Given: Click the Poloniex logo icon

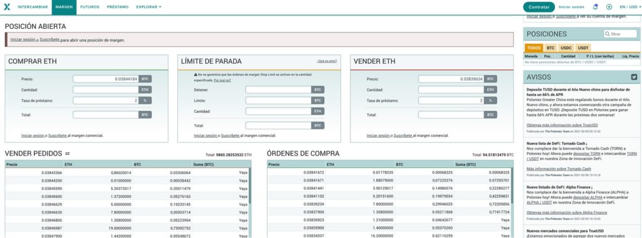Looking at the screenshot, I should tap(6, 7).
